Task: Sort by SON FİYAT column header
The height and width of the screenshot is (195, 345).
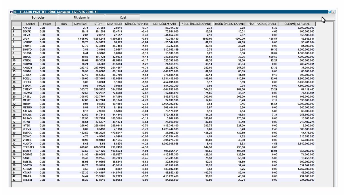Action: pos(80,24)
